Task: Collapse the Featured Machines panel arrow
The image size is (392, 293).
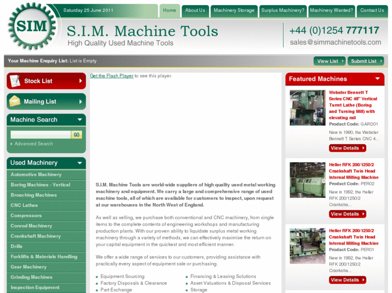Action: point(377,78)
